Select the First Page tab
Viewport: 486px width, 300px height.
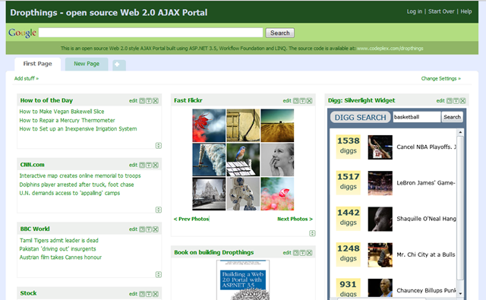[37, 64]
